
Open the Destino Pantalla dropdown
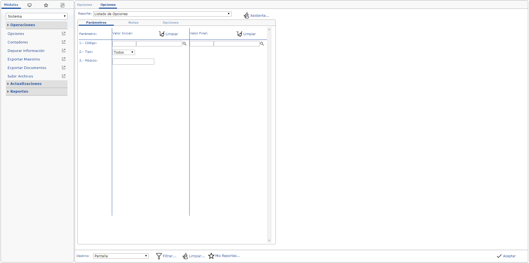pyautogui.click(x=121, y=256)
